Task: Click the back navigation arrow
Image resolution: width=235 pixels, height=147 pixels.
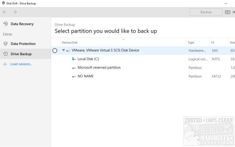Action: (5, 12)
